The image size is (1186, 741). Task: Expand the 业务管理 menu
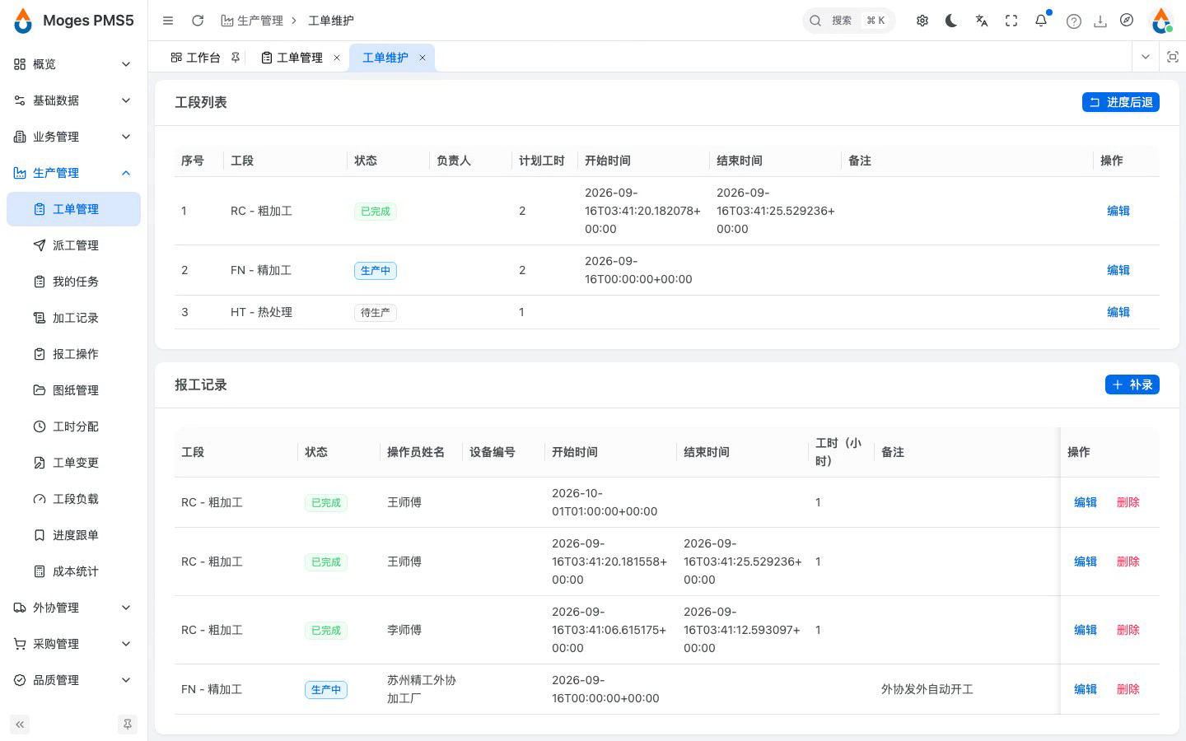(x=73, y=137)
